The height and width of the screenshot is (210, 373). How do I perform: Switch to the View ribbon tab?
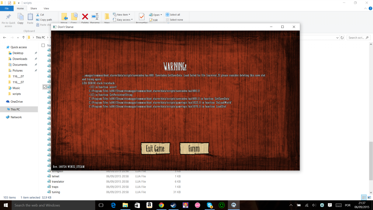pos(46,8)
